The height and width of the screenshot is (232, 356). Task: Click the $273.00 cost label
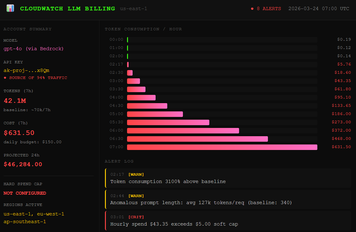coord(341,122)
